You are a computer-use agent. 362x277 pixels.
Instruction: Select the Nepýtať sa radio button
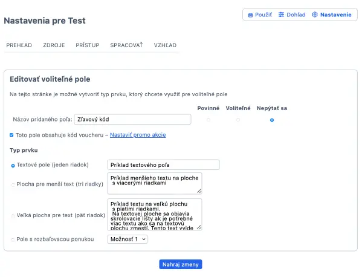(272, 120)
